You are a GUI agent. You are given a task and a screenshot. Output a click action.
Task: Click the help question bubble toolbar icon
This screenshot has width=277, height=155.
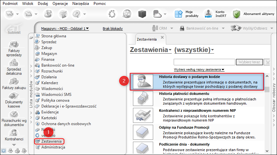[76, 14]
